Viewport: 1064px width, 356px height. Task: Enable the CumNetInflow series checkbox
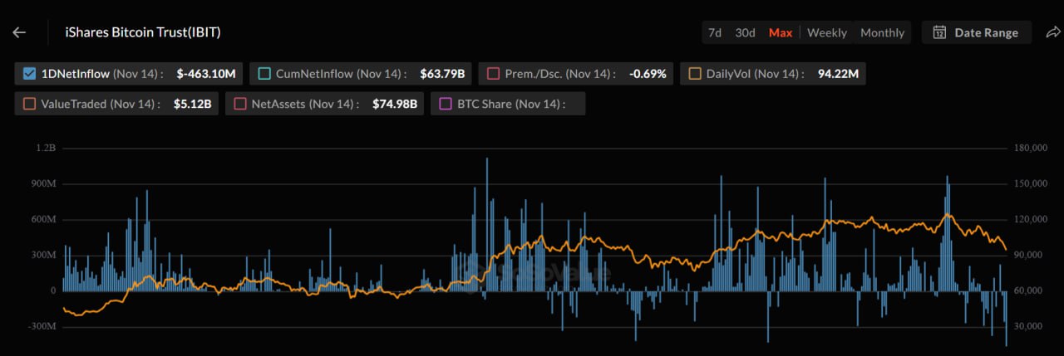coord(264,74)
